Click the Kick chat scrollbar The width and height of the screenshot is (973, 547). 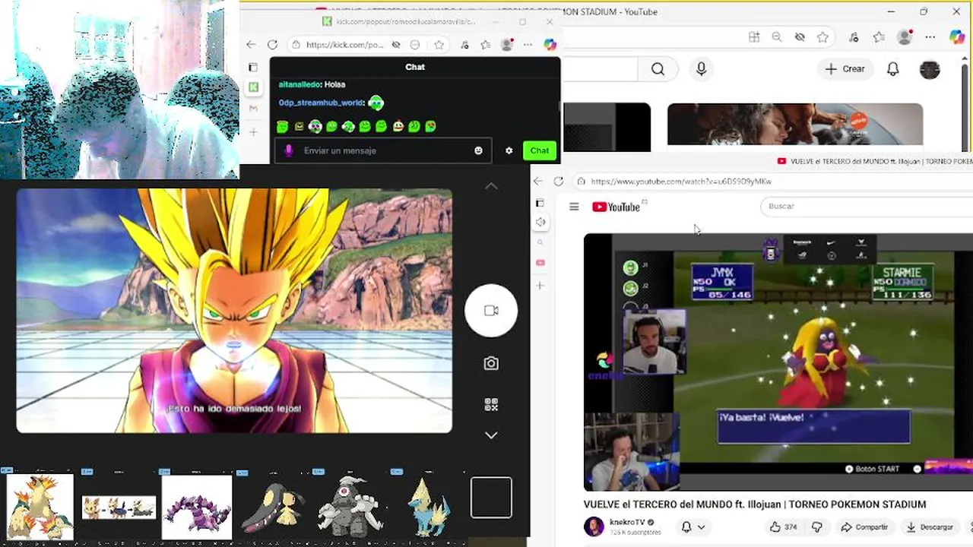point(560,106)
